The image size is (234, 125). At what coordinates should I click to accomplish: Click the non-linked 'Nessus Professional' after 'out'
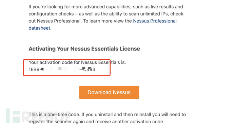coord(59,21)
